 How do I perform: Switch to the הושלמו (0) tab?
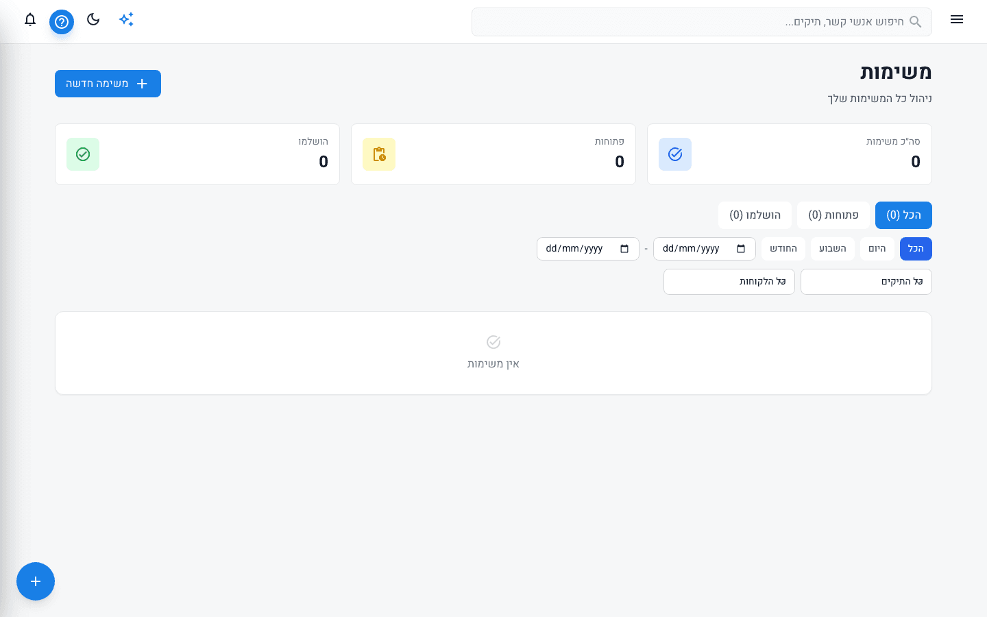[x=755, y=215]
